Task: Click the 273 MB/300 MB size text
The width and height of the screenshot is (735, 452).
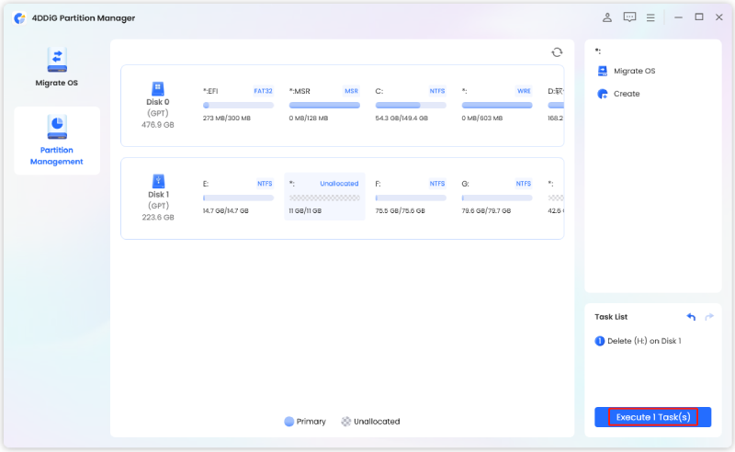Action: tap(226, 119)
